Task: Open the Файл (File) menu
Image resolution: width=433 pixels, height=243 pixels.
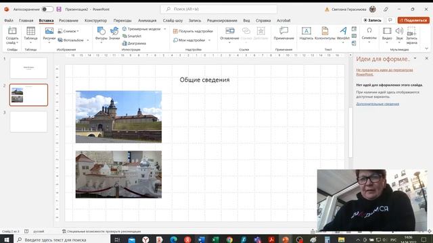Action: [9, 20]
